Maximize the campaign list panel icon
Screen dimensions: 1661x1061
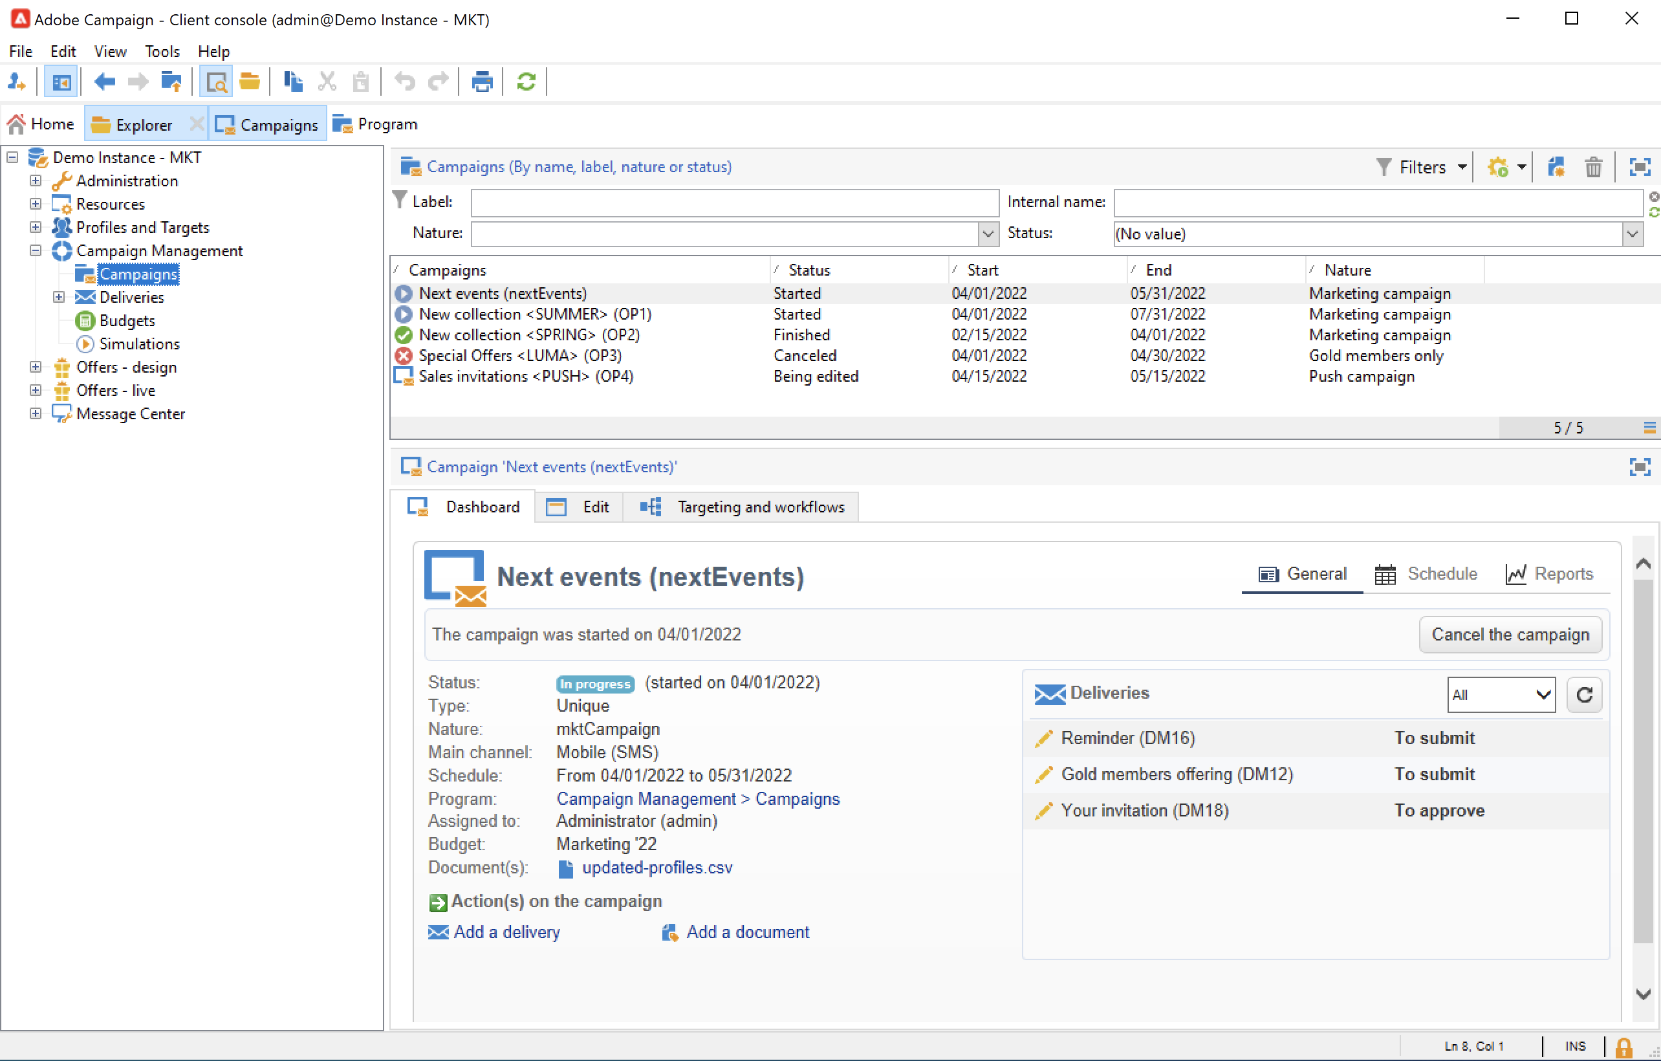[1639, 167]
